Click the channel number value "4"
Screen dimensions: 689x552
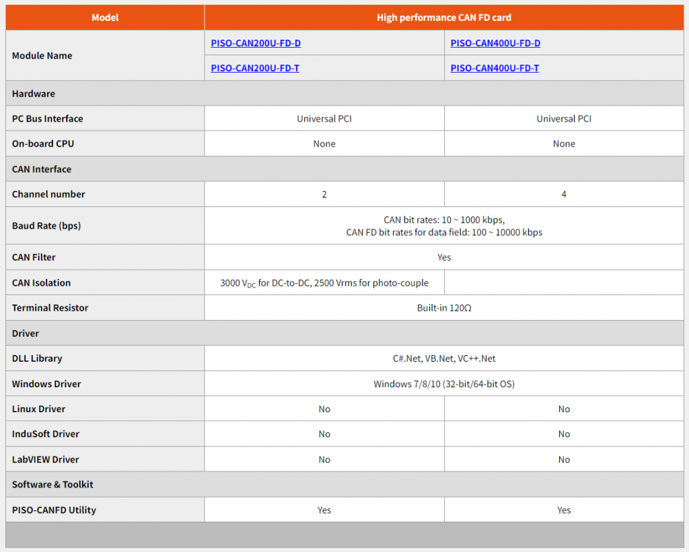click(564, 194)
